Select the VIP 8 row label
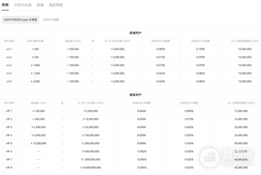Viewport: 261px width, 175px height. point(9,168)
